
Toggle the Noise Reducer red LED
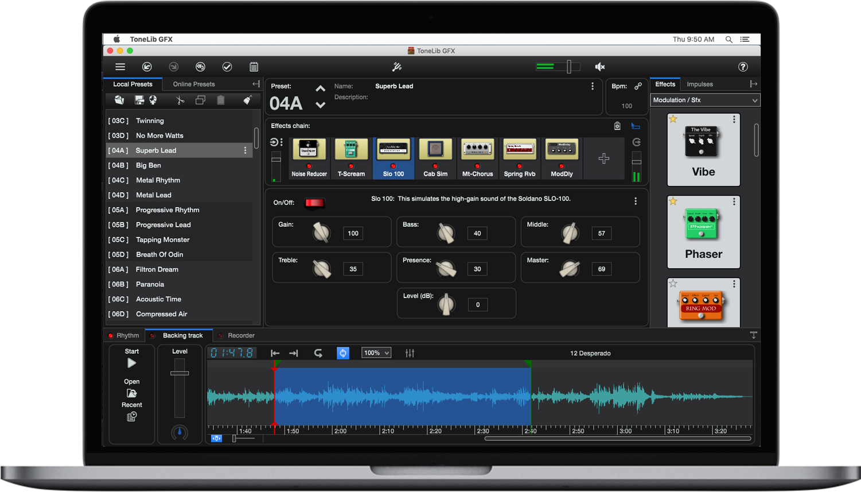click(309, 166)
